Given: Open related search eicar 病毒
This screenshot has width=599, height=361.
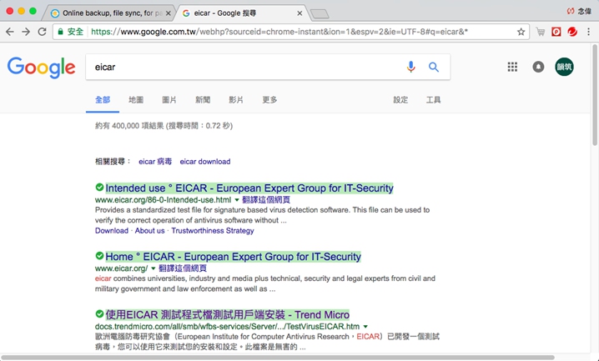Looking at the screenshot, I should click(x=155, y=162).
